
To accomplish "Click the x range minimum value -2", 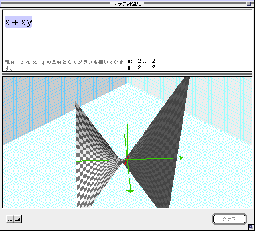I will 137,61.
